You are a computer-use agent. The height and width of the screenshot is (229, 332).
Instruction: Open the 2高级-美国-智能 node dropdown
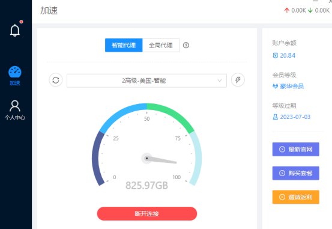[x=146, y=81]
